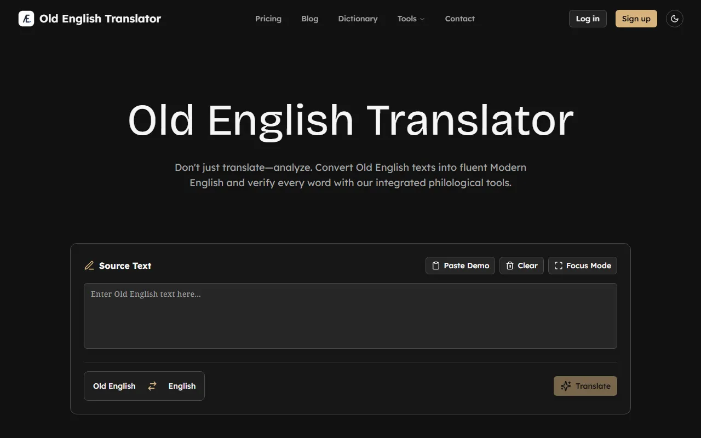Select the Old English source language label

[114, 386]
